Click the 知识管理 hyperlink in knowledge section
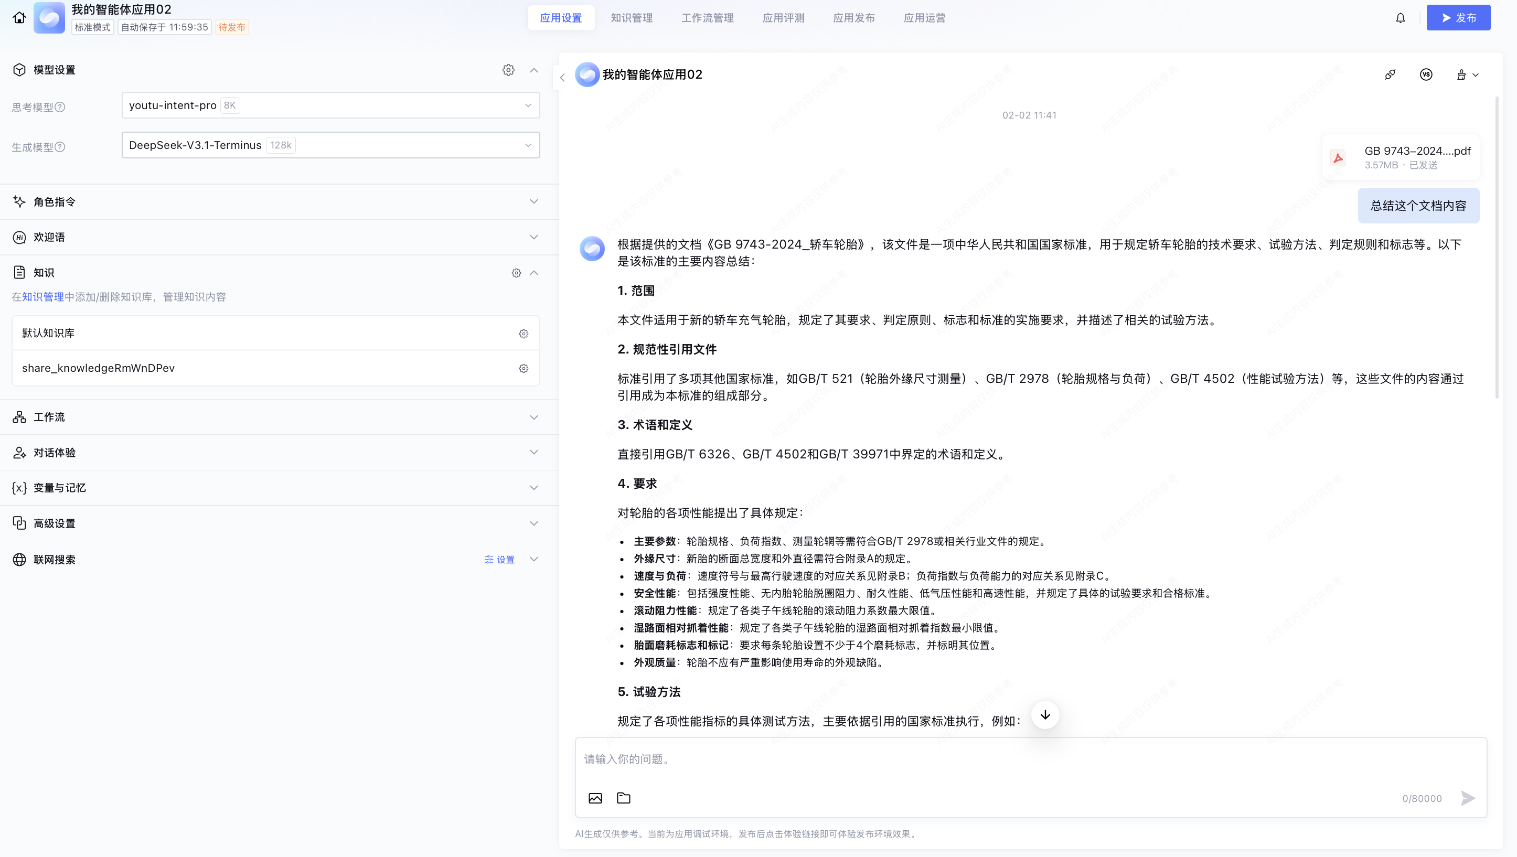The width and height of the screenshot is (1517, 857). (43, 297)
